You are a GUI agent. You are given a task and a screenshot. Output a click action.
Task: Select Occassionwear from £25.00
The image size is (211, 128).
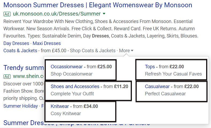point(67,67)
